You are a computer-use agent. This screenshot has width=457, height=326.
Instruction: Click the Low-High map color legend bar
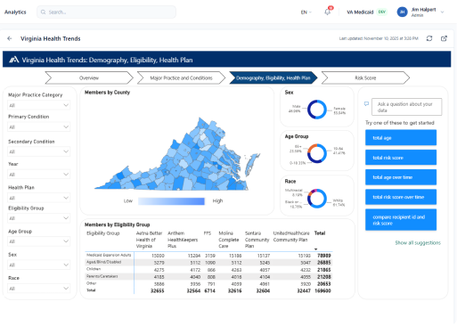tap(171, 201)
